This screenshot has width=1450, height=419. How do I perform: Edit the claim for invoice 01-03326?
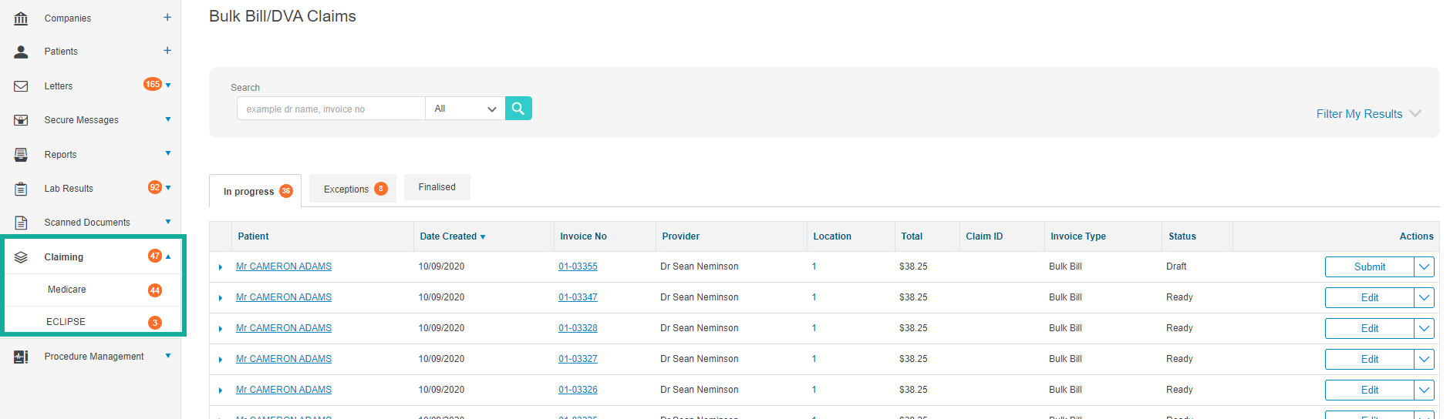click(x=1370, y=390)
